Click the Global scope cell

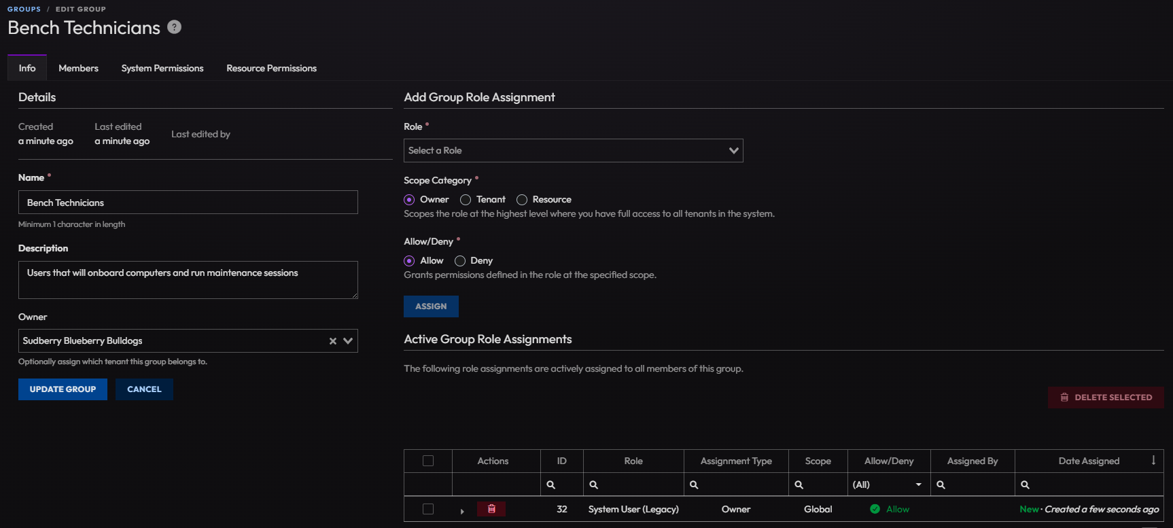coord(818,509)
